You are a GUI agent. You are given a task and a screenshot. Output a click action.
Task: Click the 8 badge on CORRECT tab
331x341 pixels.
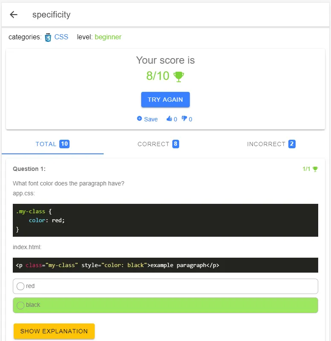pyautogui.click(x=176, y=144)
